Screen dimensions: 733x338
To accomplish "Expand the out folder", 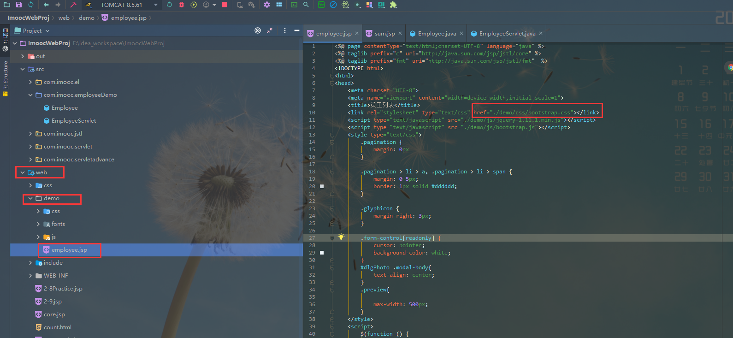I will coord(23,56).
